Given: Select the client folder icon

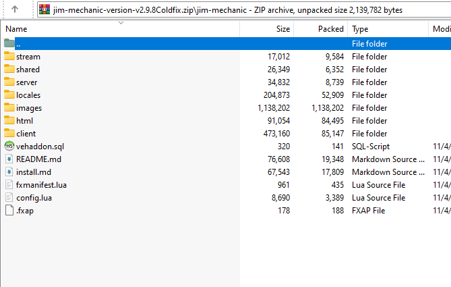Looking at the screenshot, I should click(x=9, y=133).
